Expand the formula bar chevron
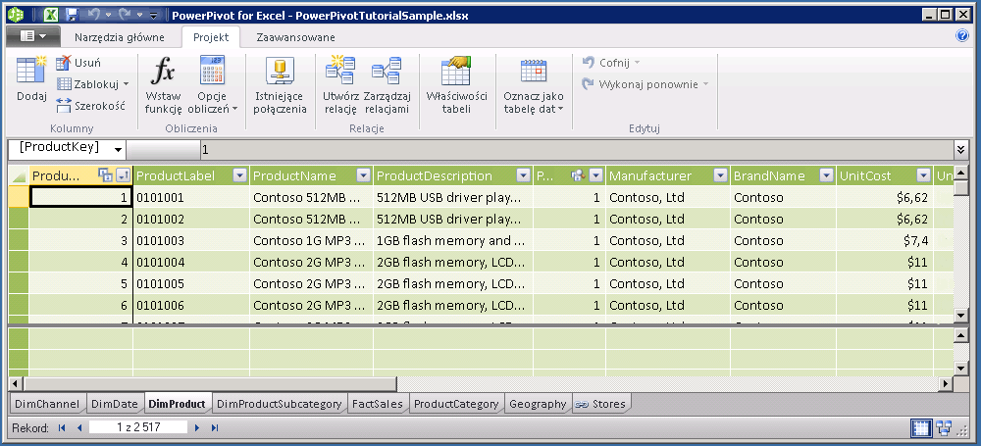This screenshot has width=981, height=446. tap(962, 150)
